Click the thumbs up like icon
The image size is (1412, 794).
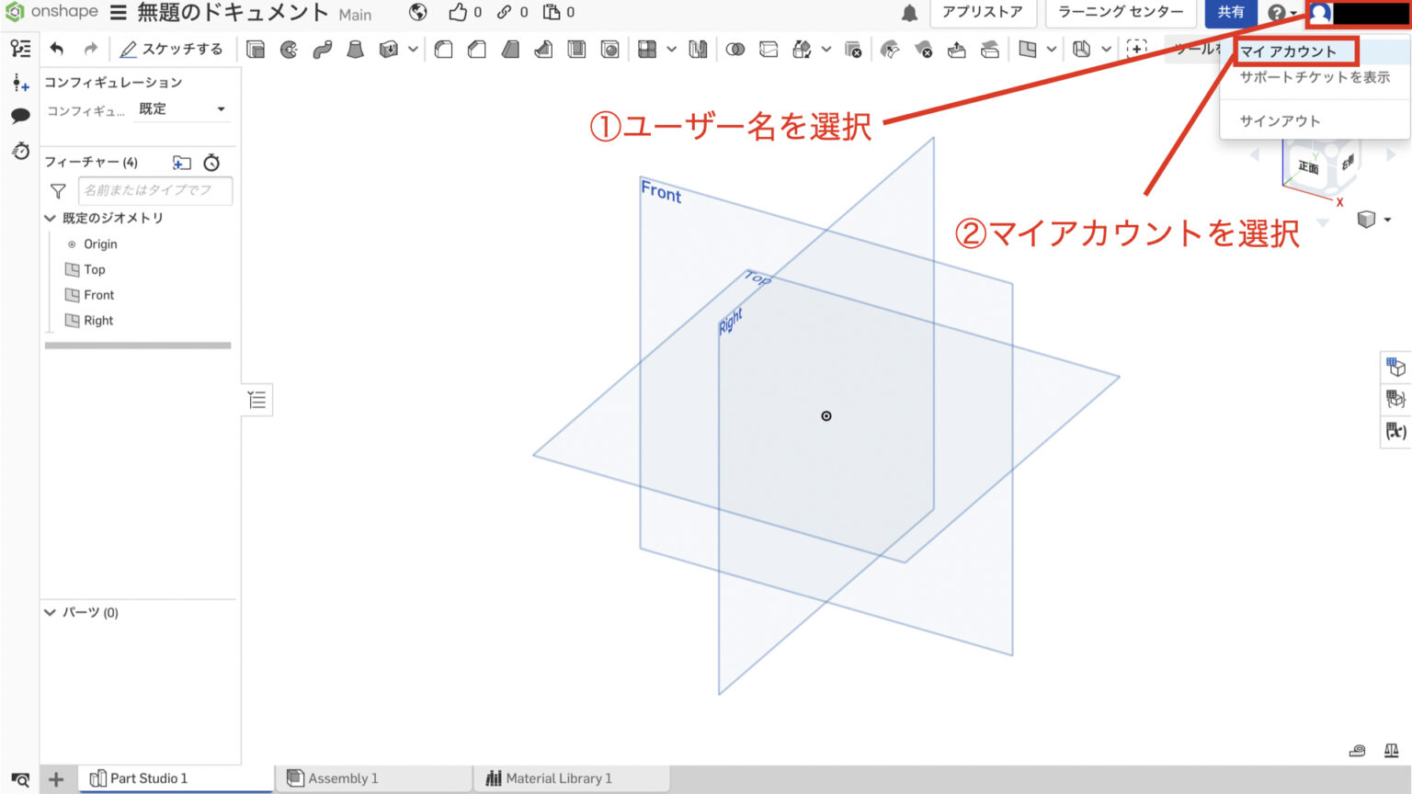click(458, 12)
